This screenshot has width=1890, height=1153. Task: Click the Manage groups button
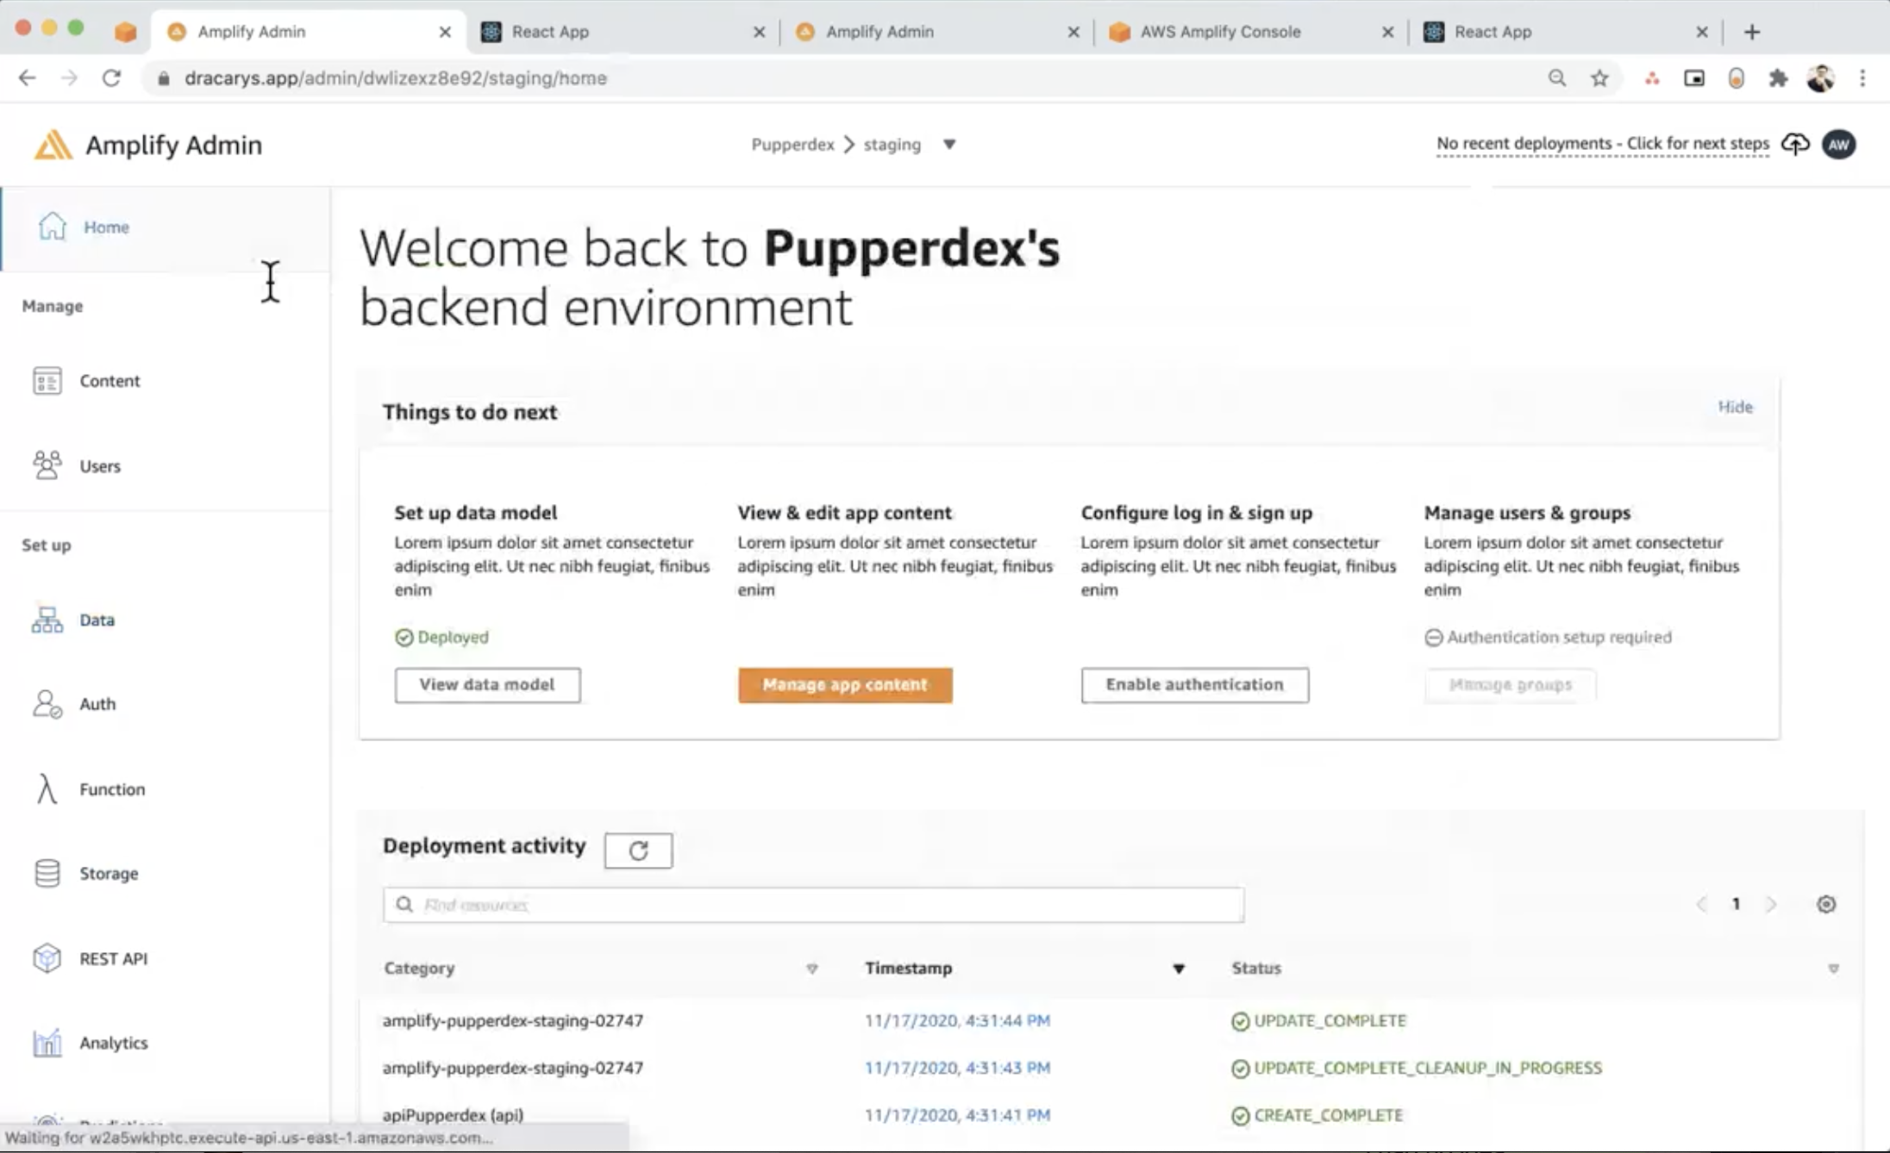point(1510,685)
